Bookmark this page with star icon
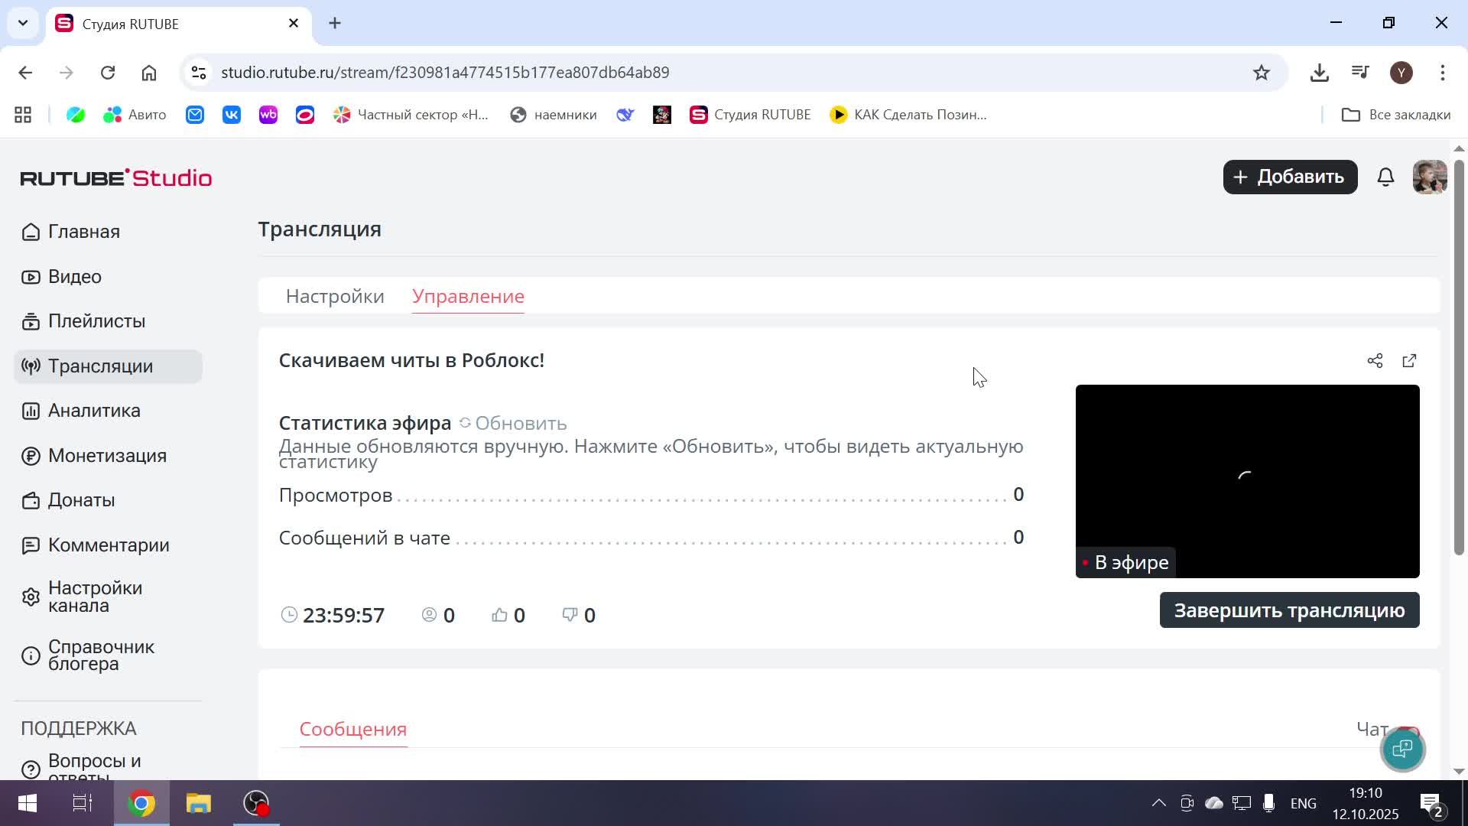This screenshot has width=1468, height=826. point(1261,73)
